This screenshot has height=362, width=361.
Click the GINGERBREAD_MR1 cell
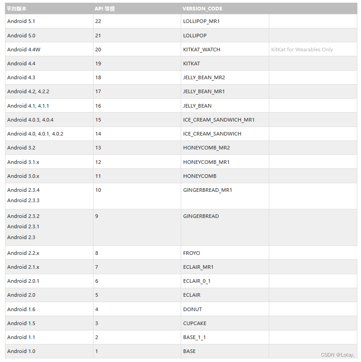pyautogui.click(x=208, y=190)
